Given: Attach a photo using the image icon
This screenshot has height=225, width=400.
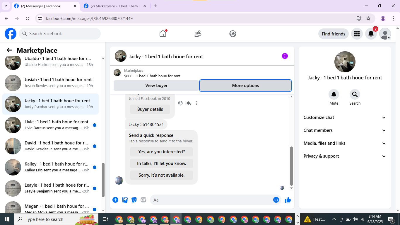Looking at the screenshot, I should click(125, 200).
